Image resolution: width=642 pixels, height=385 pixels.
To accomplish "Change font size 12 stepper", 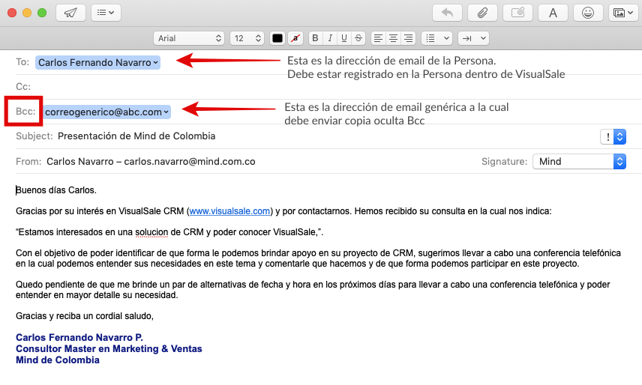I will click(247, 38).
